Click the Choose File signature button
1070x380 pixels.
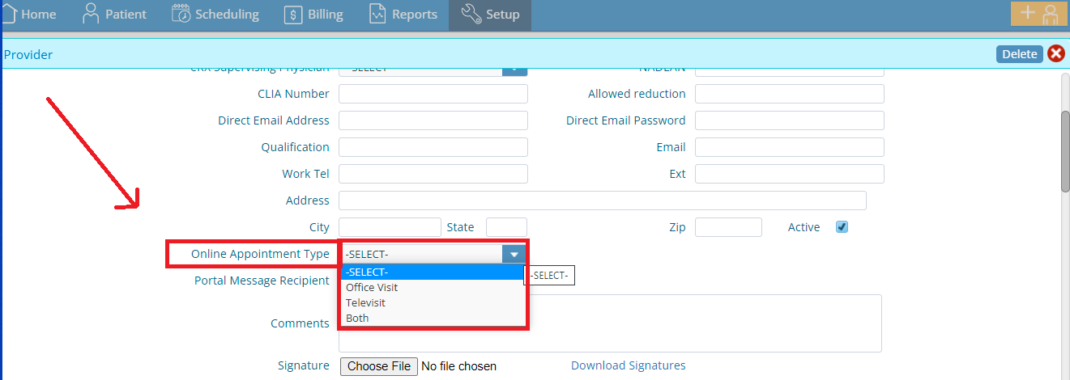[379, 366]
